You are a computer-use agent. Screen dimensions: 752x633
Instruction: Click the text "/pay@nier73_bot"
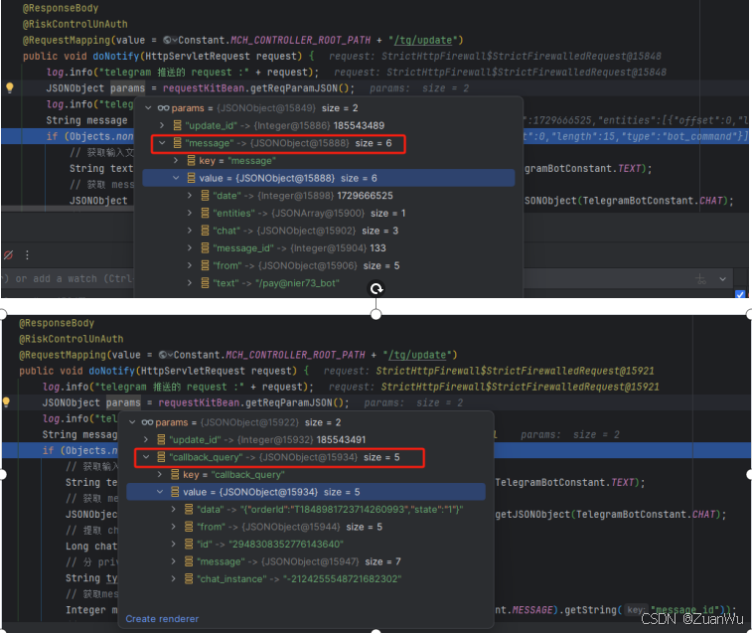[297, 283]
